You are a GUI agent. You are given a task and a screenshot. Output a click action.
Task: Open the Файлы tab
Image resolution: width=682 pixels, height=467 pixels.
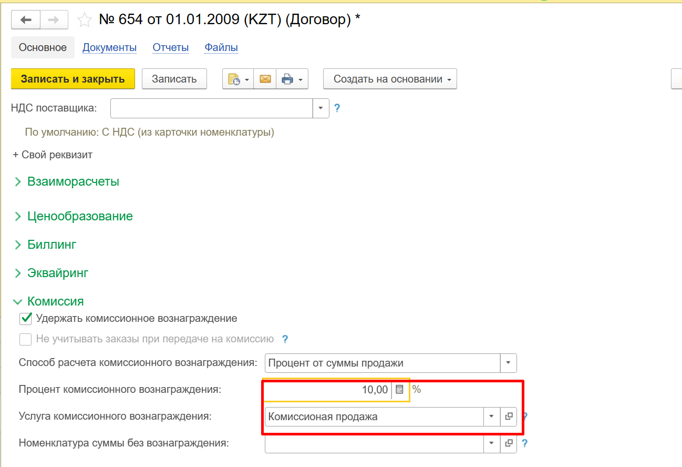pos(221,47)
